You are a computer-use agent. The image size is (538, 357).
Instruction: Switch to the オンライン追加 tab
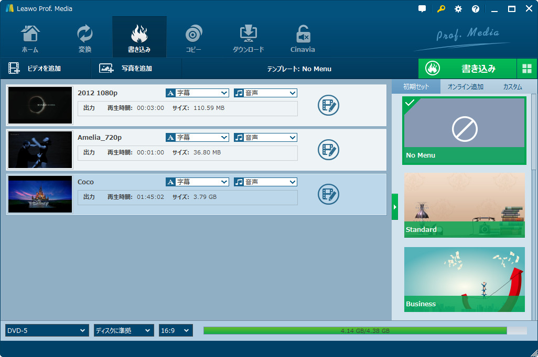click(465, 87)
